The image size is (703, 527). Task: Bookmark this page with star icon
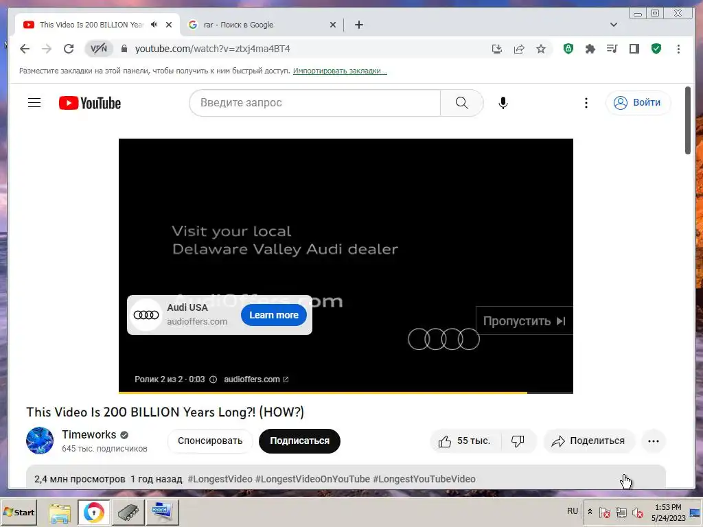(541, 49)
